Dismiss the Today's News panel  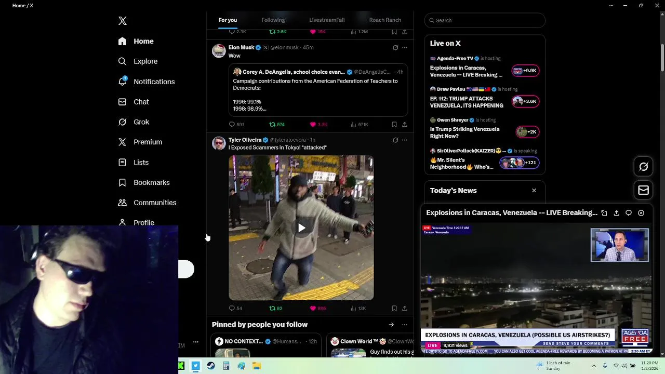pyautogui.click(x=534, y=191)
